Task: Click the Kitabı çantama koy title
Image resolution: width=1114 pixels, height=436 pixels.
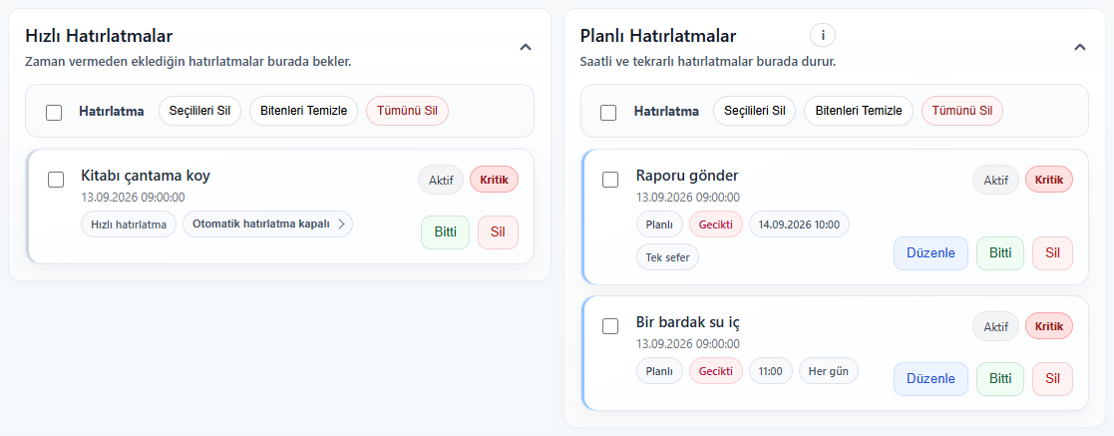Action: (x=146, y=176)
